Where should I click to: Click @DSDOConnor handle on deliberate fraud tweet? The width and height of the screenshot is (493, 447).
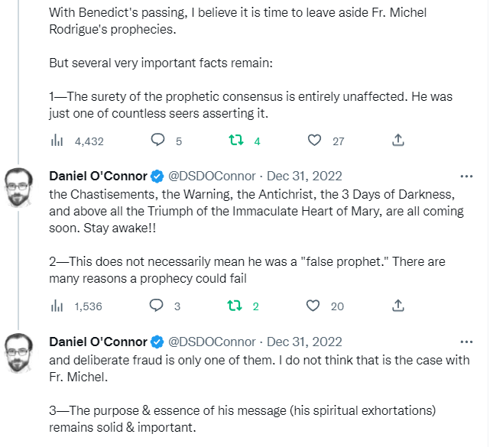click(x=210, y=341)
